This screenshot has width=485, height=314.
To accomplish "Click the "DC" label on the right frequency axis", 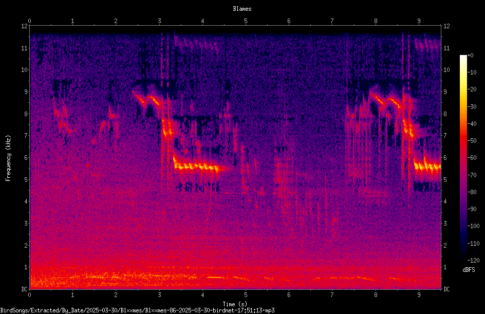I will click(x=446, y=289).
